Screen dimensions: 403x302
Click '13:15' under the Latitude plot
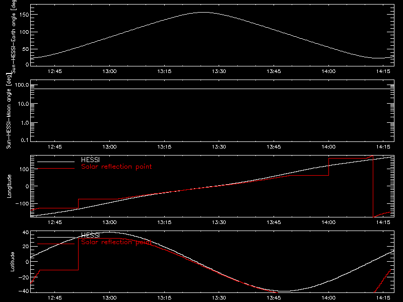point(164,298)
